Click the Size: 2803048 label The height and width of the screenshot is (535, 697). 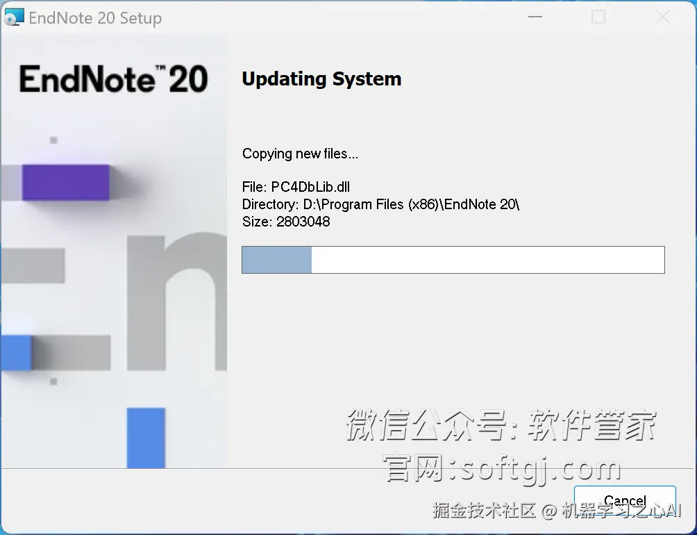pos(286,222)
